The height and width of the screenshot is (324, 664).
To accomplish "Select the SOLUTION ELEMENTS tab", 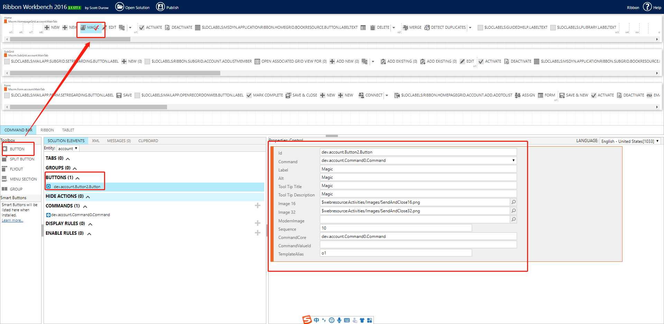I will pos(66,141).
